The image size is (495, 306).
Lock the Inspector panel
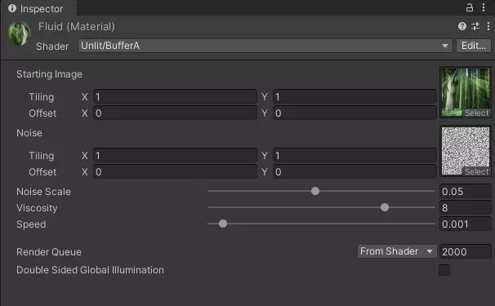tap(470, 7)
